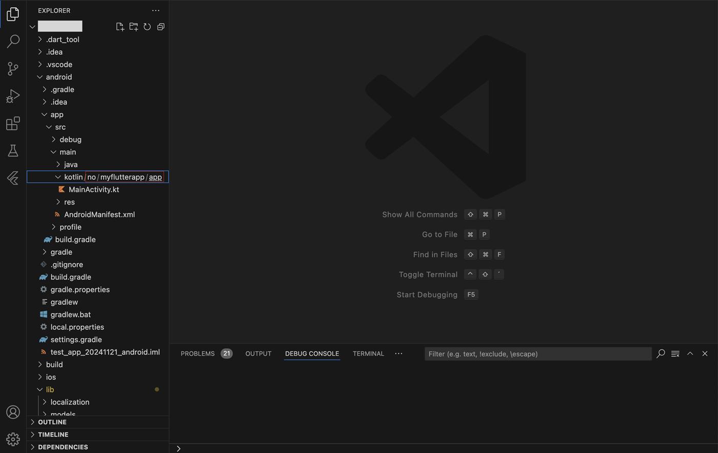The width and height of the screenshot is (718, 453).
Task: Open the Source Control view
Action: [x=13, y=69]
